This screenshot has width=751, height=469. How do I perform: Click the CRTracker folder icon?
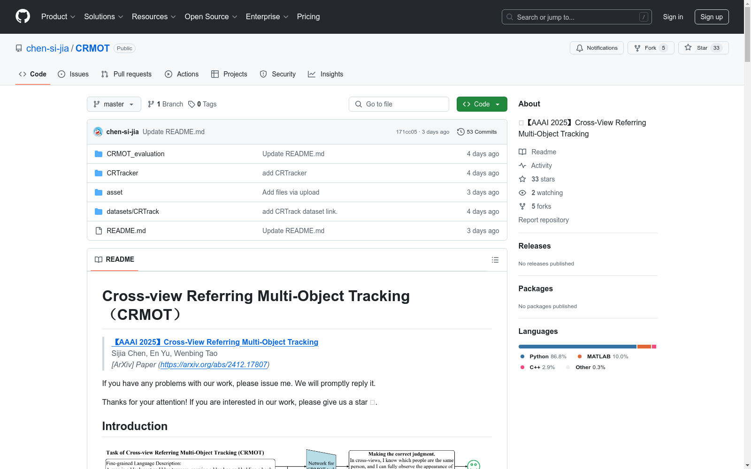99,173
